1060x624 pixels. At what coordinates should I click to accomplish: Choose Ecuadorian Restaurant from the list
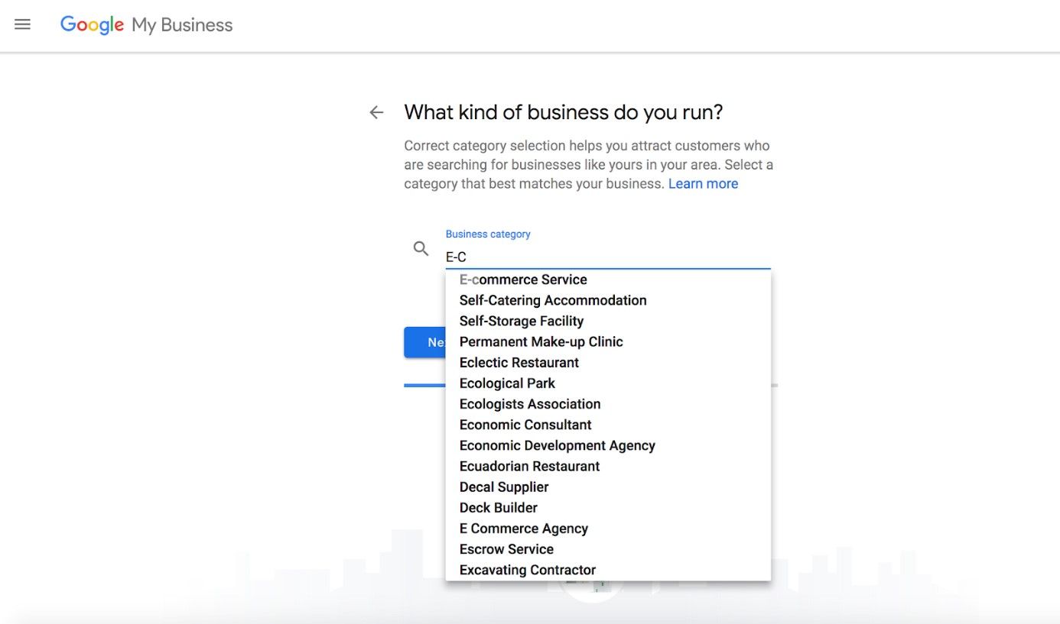click(x=528, y=466)
